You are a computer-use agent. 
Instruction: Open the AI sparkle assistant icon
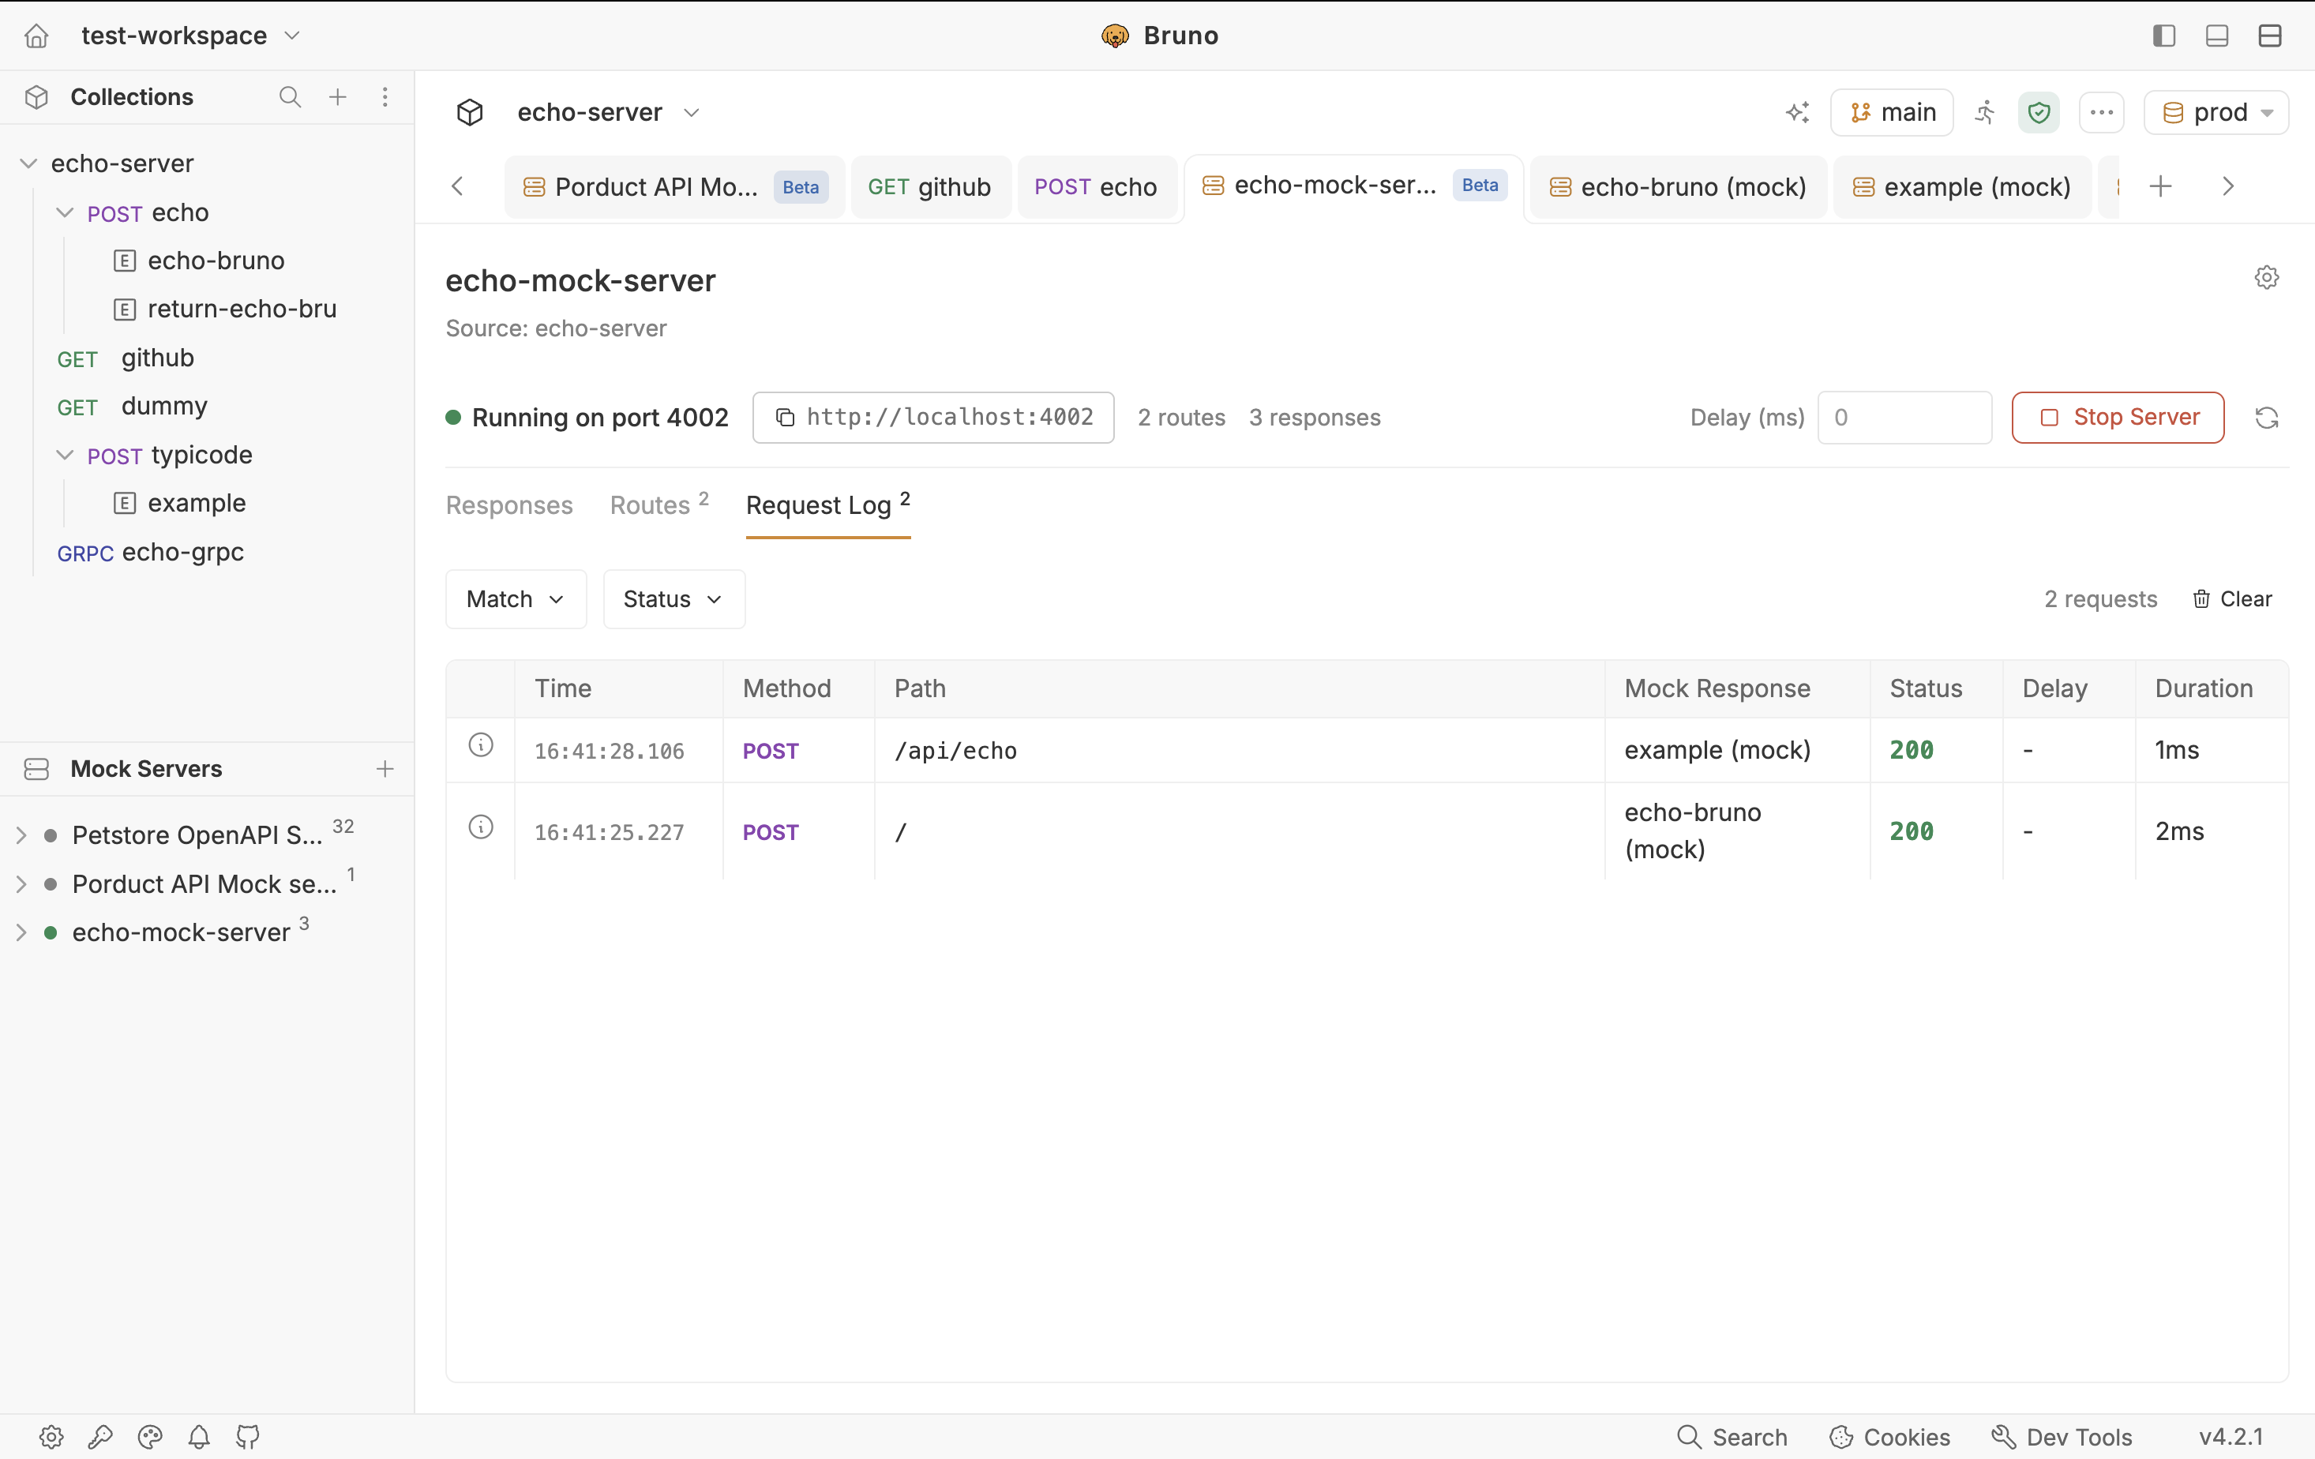coord(1797,112)
